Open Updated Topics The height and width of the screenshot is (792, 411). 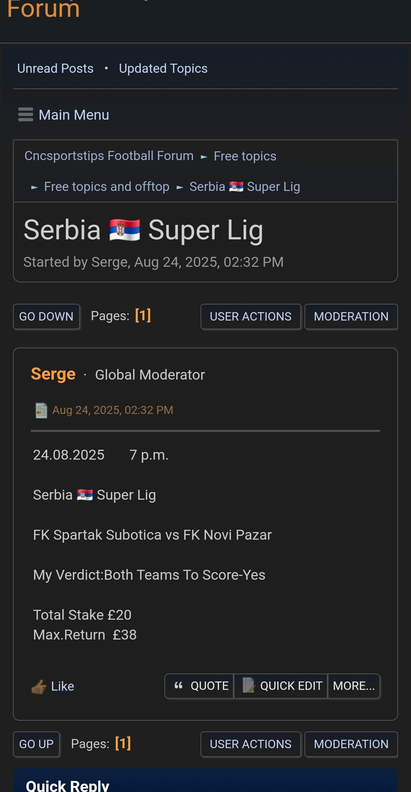click(x=163, y=69)
